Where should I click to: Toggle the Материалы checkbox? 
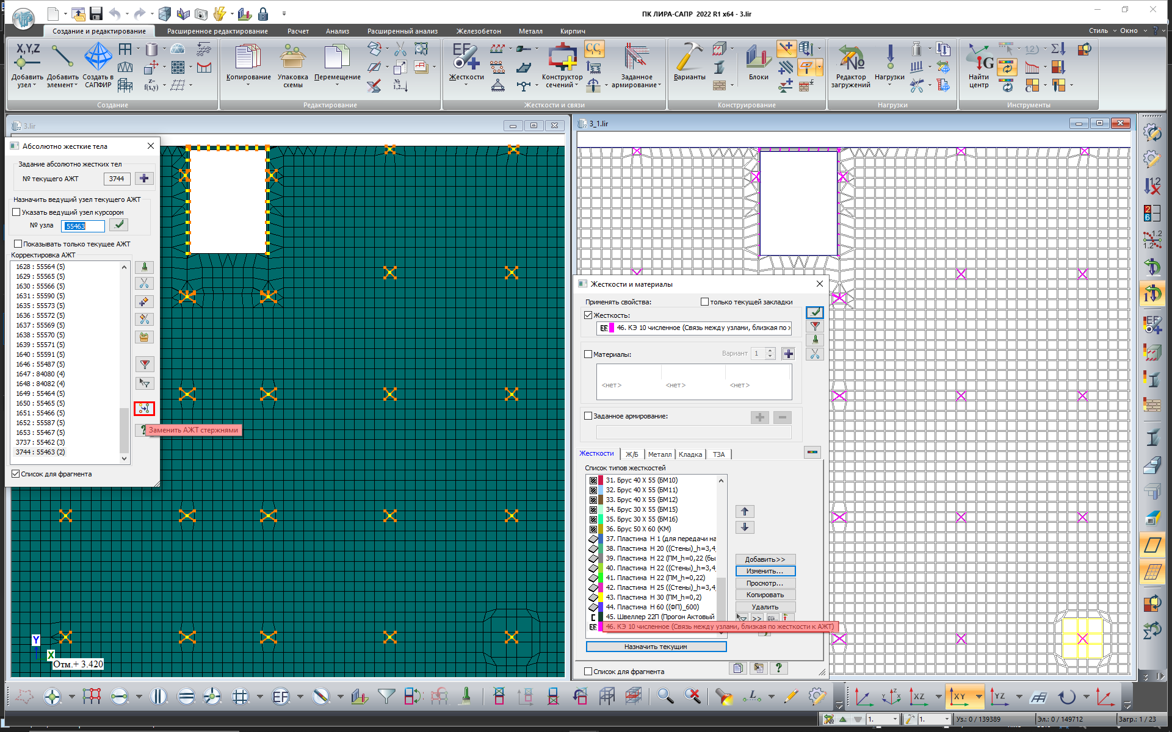tap(588, 354)
